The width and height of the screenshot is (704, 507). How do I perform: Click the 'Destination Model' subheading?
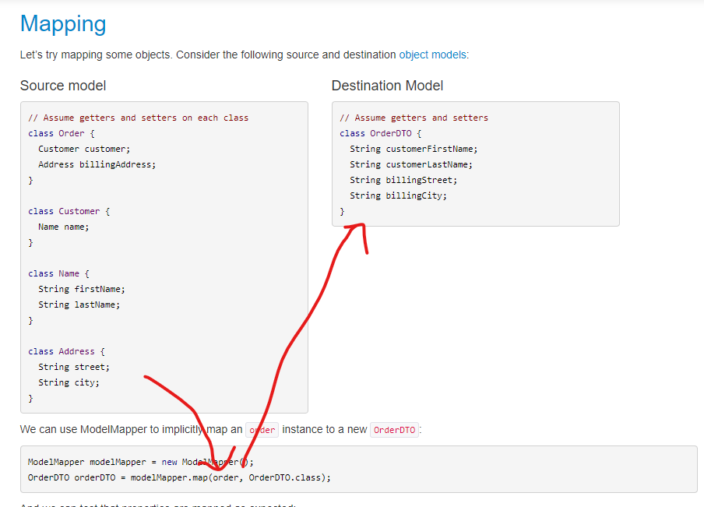(387, 86)
